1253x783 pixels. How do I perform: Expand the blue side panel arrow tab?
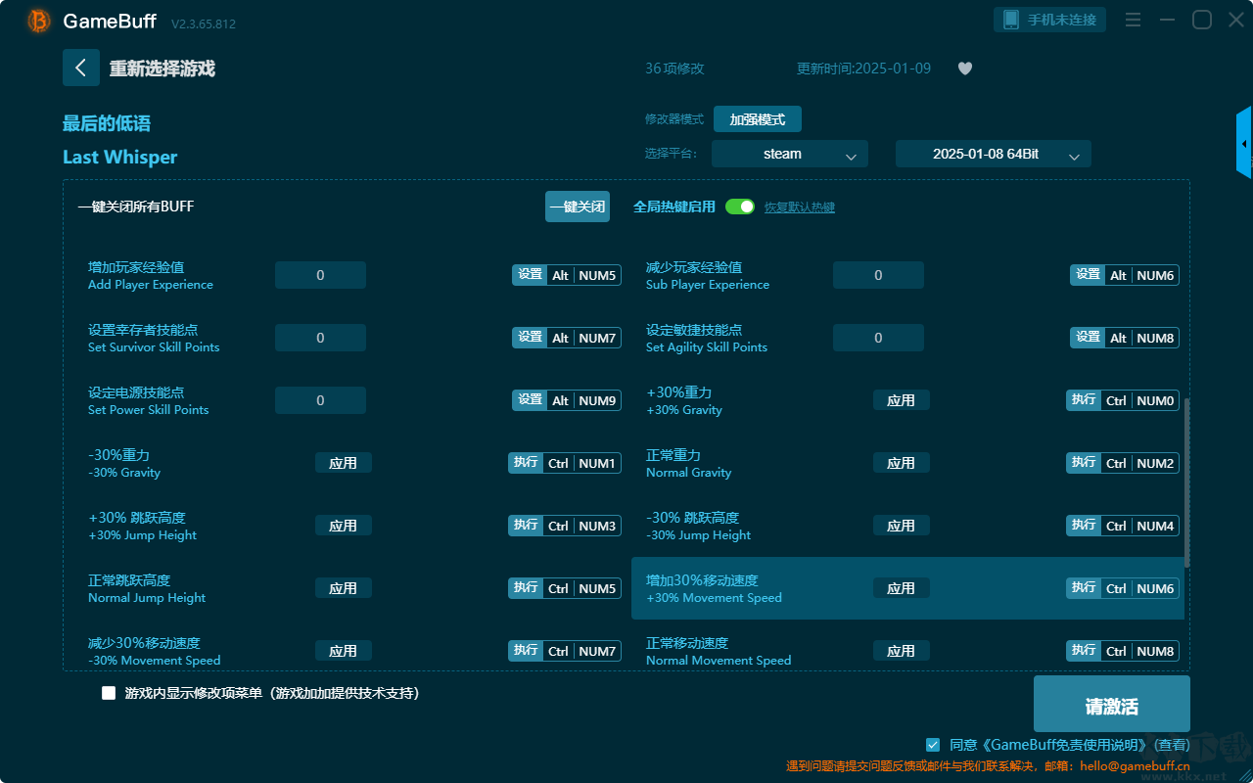1244,143
